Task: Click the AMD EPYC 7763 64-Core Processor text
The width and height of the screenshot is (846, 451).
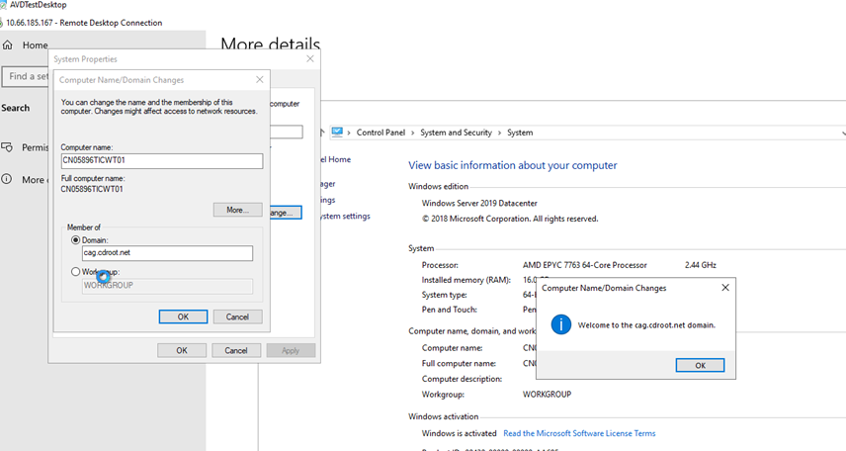Action: (x=584, y=265)
